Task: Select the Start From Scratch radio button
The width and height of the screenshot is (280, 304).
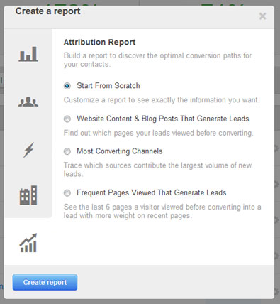Action: (67, 86)
